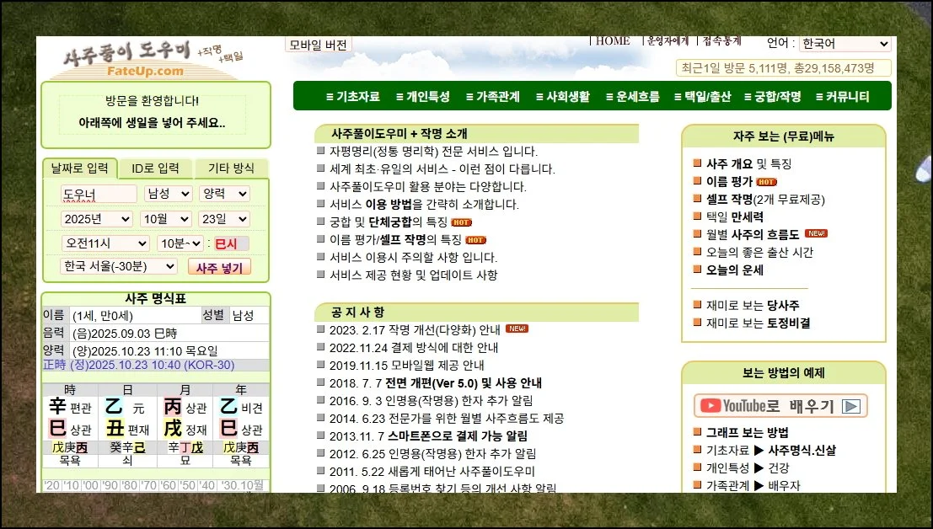Image resolution: width=933 pixels, height=529 pixels.
Task: Open the 오늘의 운세 link
Action: (x=734, y=270)
